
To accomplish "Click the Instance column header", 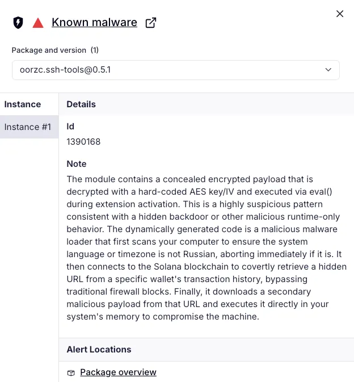I will pyautogui.click(x=23, y=104).
